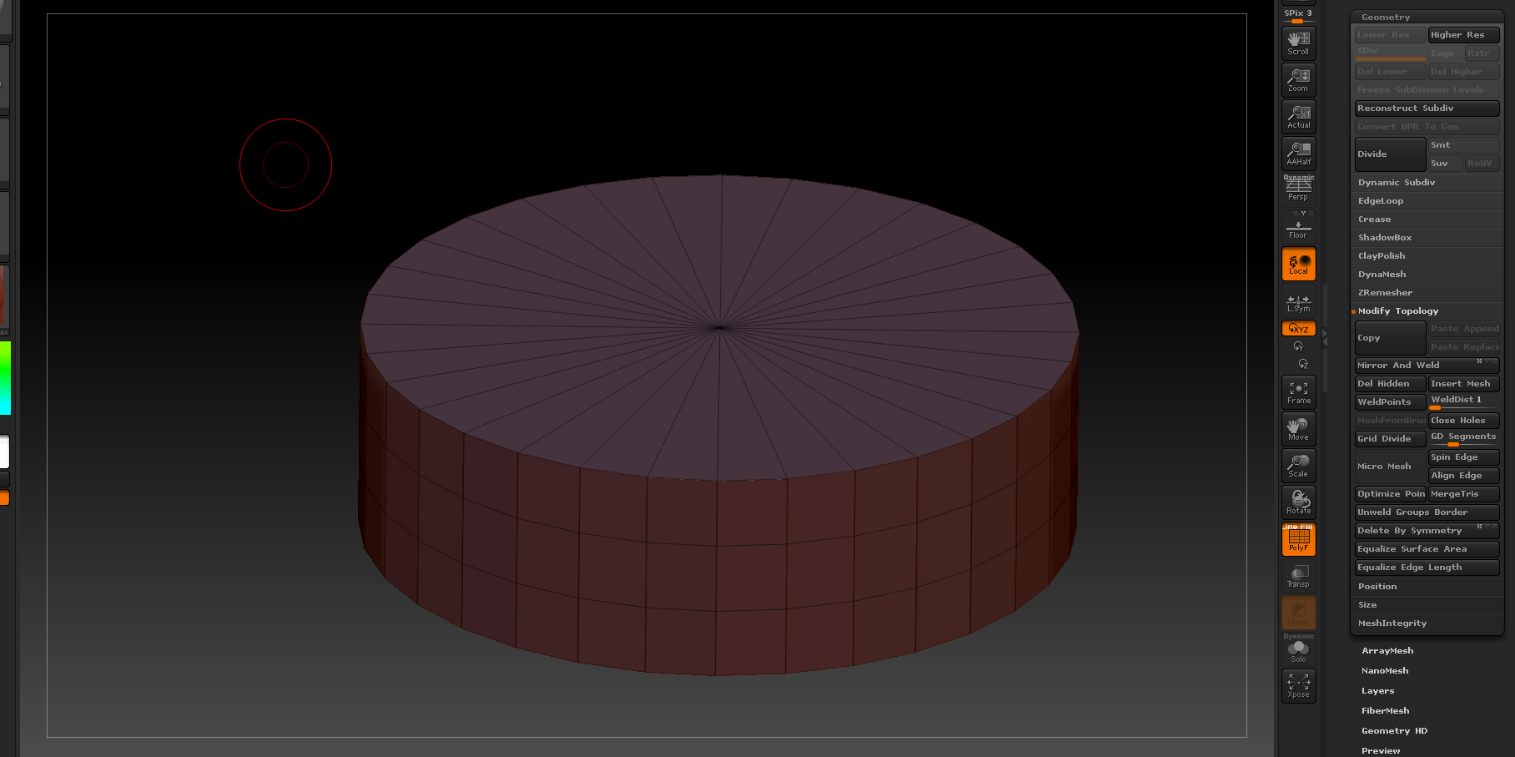Click Reconstruct Subdiv button

[1427, 109]
